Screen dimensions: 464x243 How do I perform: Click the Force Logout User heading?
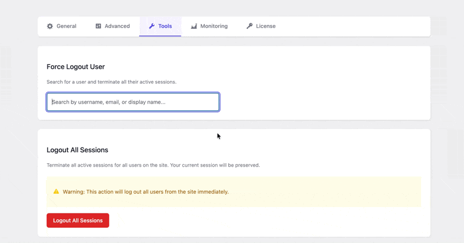pos(75,67)
